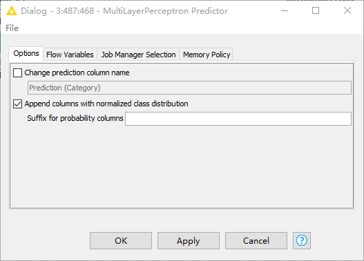
Task: Uncheck Append columns with normalized class distribution
Action: point(18,104)
